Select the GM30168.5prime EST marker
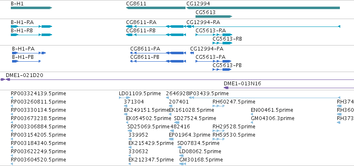Image resolution: width=354 pixels, height=166 pixels. tap(183, 164)
